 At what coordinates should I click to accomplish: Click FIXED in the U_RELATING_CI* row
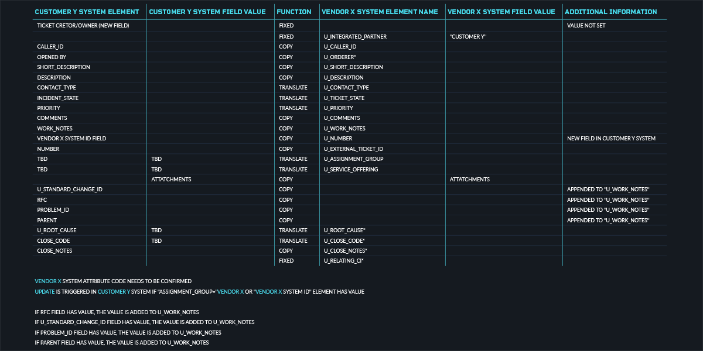click(x=286, y=261)
